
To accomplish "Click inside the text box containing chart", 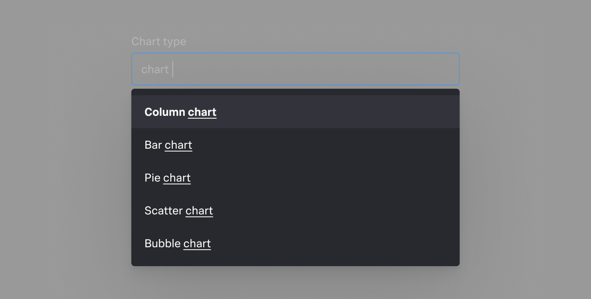I will (246, 69).
